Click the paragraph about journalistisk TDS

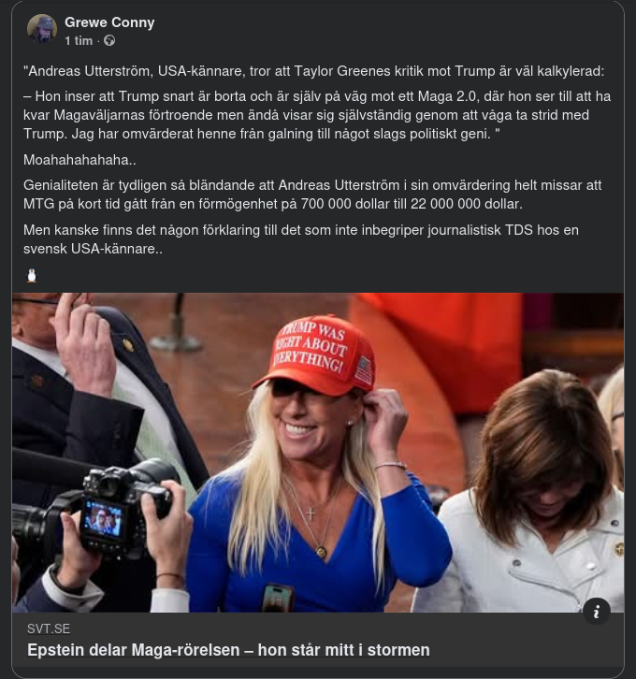pyautogui.click(x=301, y=239)
